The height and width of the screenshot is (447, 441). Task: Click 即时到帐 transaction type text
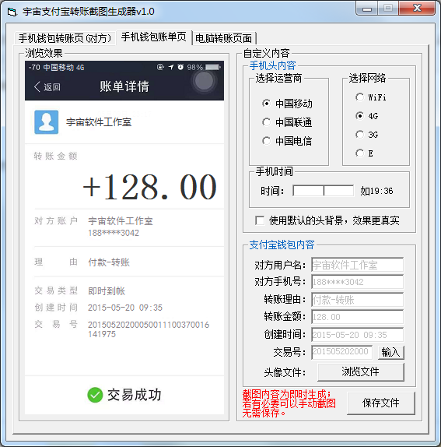tap(107, 290)
